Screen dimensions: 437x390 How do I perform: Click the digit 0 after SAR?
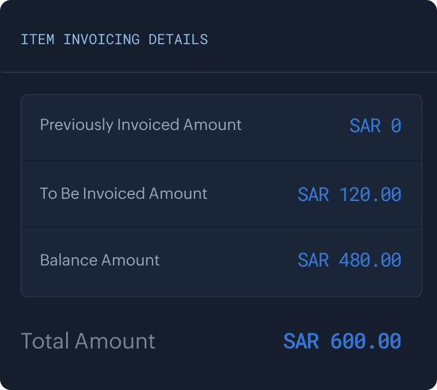click(396, 126)
